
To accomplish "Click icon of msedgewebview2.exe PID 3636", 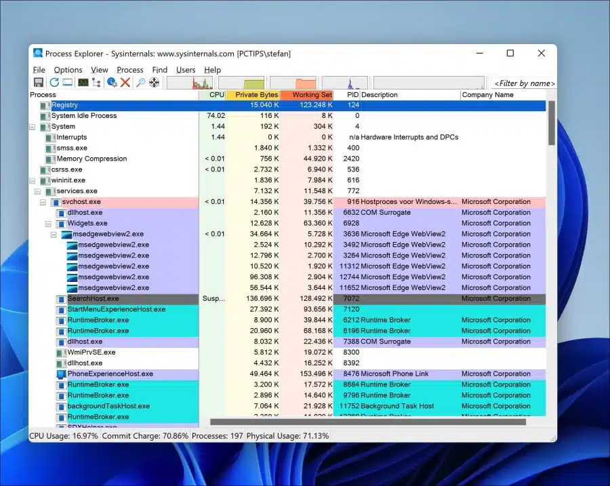I will point(67,235).
